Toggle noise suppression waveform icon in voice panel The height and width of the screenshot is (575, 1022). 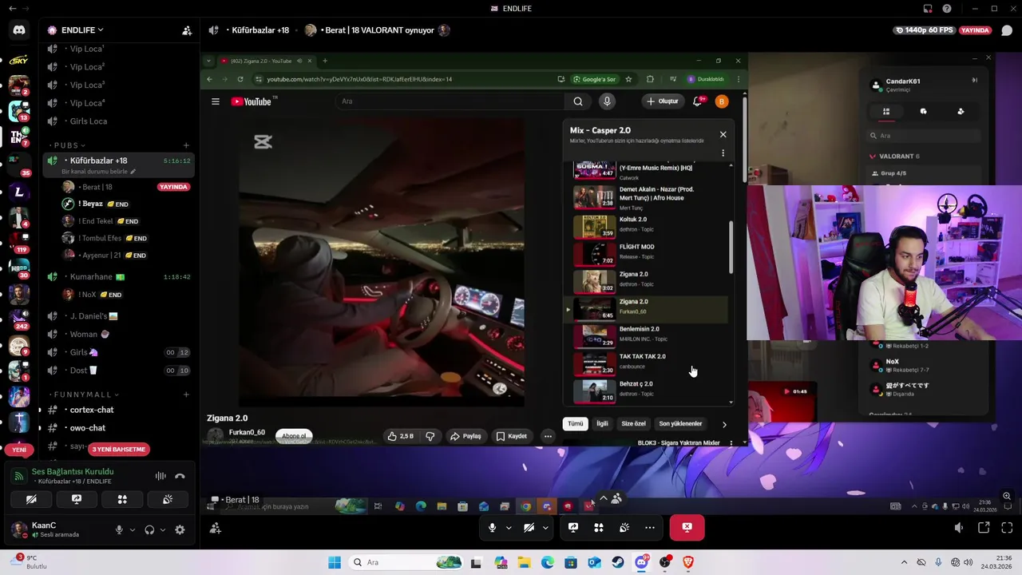(160, 476)
